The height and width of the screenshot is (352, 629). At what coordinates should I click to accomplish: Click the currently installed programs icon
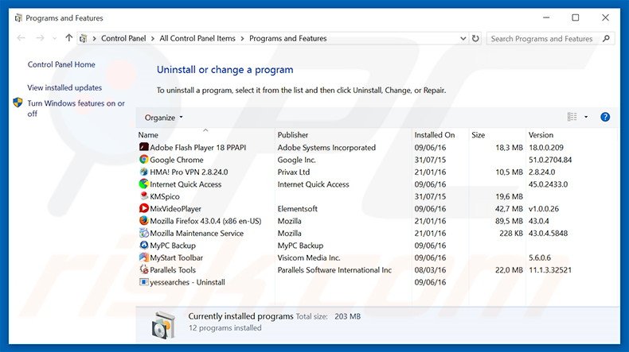point(164,325)
